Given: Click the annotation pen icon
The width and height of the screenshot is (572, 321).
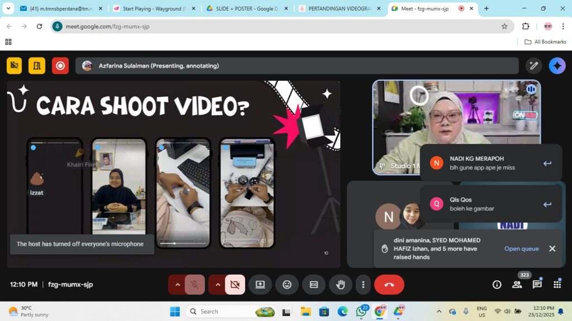Looking at the screenshot, I should coord(533,66).
